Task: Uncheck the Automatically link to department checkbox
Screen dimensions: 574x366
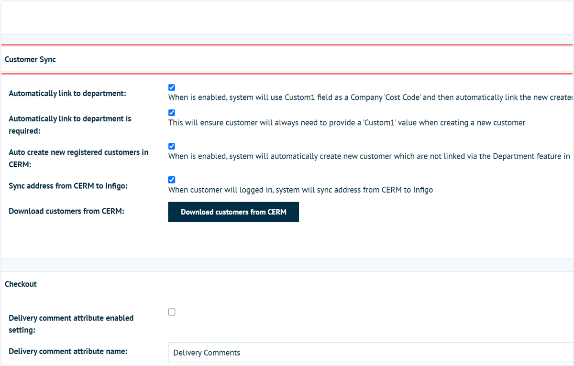Action: point(172,87)
